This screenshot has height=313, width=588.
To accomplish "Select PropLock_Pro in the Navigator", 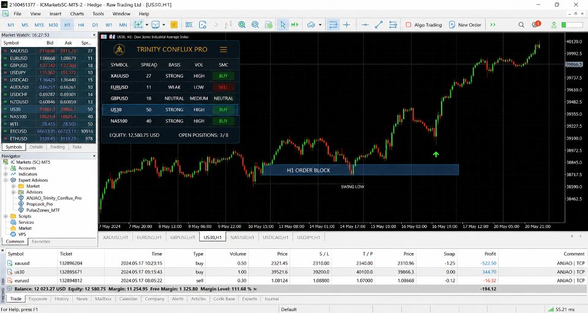I will click(39, 204).
